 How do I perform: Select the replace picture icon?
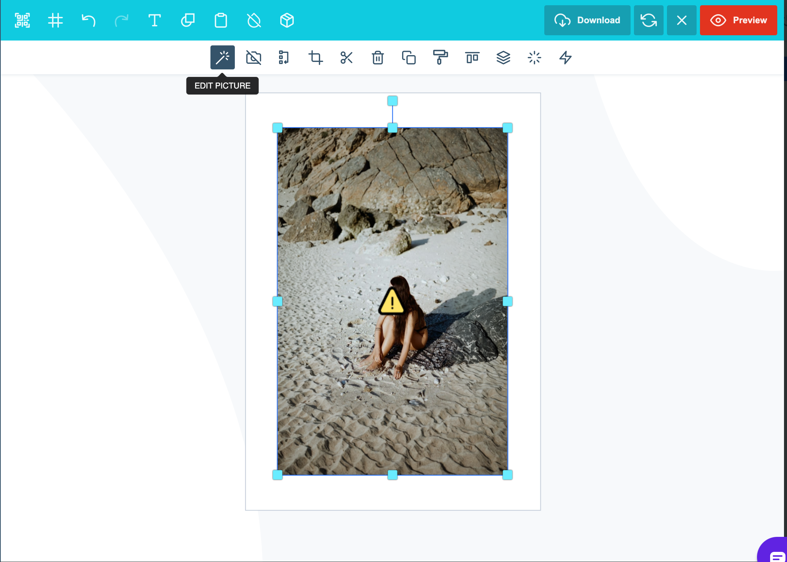pos(284,57)
